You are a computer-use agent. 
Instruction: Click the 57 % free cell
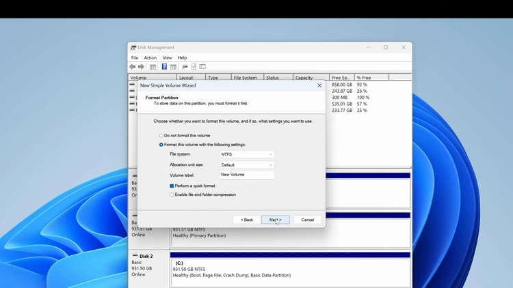(x=362, y=104)
